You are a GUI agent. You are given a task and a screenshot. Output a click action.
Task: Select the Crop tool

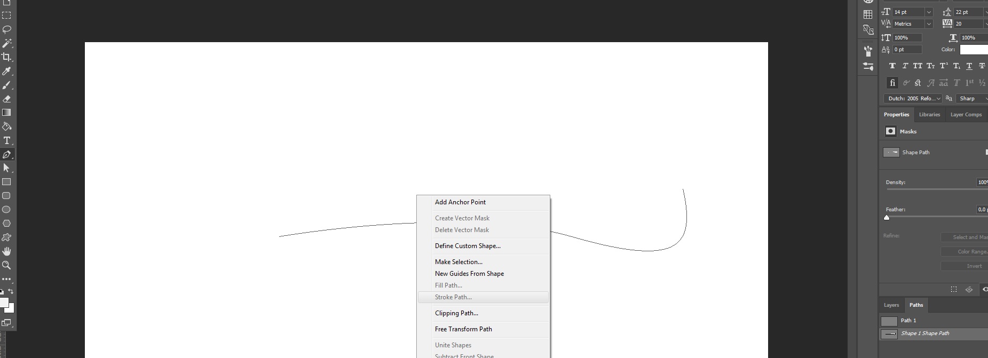coord(6,57)
